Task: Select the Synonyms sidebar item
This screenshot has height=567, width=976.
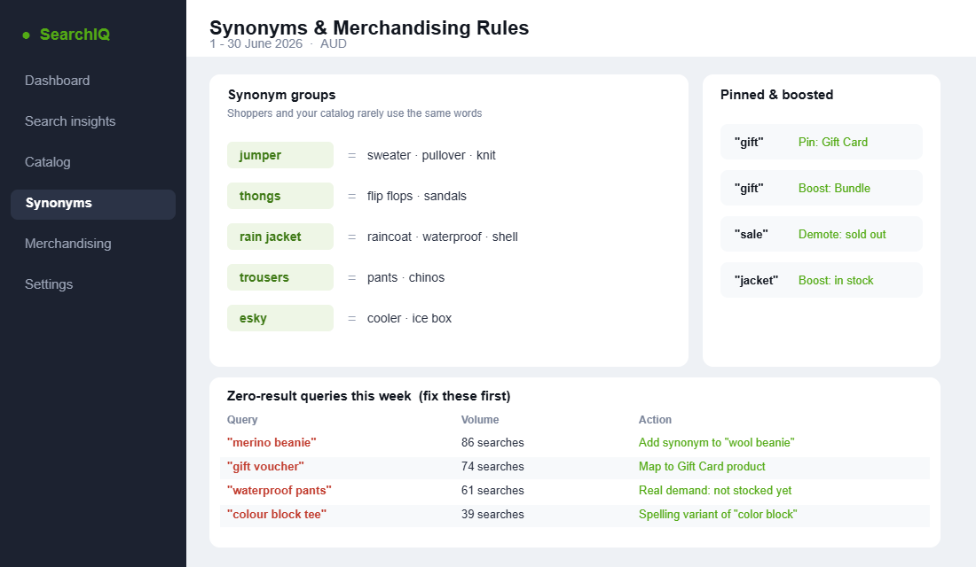Action: [x=93, y=204]
